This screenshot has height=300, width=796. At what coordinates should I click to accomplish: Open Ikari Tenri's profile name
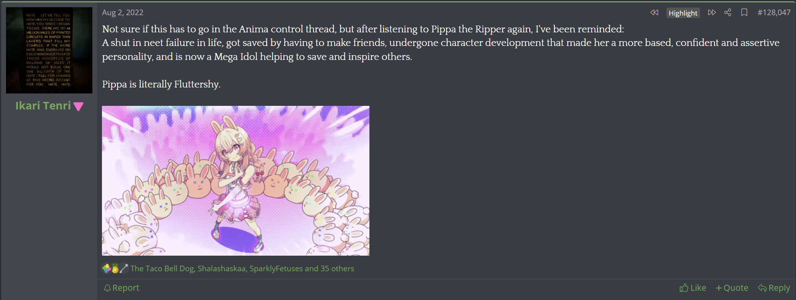click(43, 106)
